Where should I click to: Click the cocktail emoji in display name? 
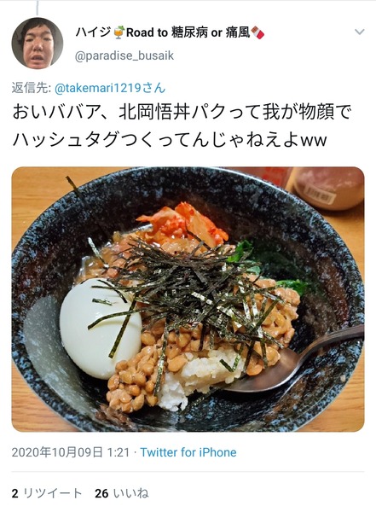tap(119, 32)
